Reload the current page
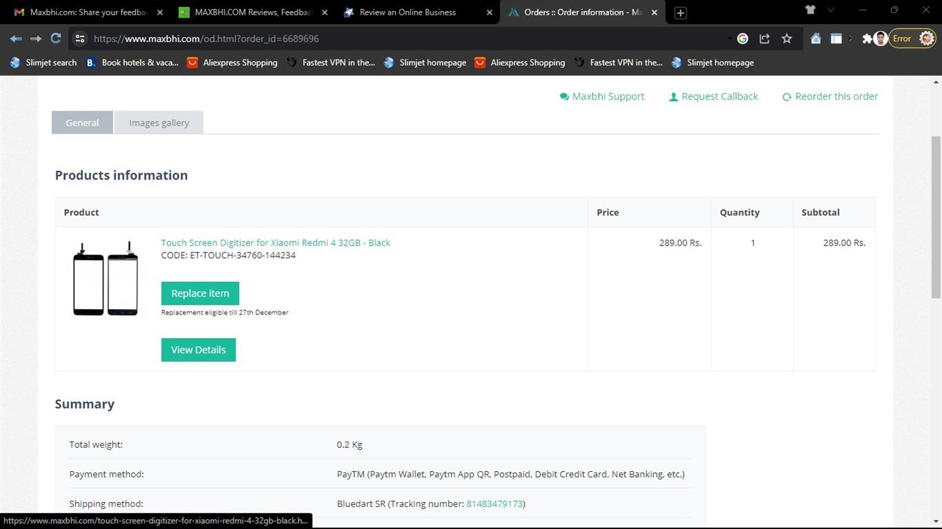 56,39
